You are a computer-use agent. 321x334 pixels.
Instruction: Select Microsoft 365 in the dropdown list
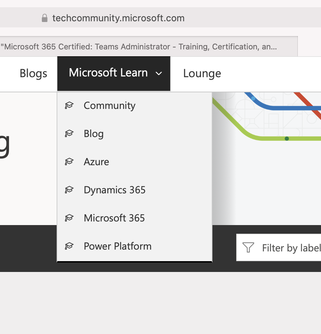pyautogui.click(x=114, y=218)
